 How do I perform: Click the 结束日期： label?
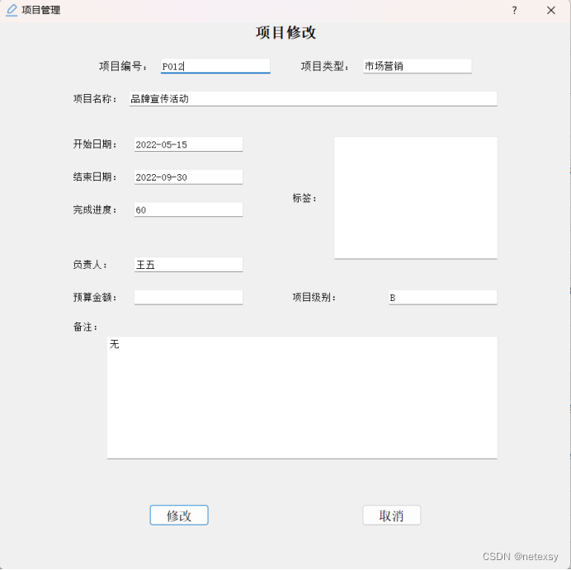tap(95, 177)
